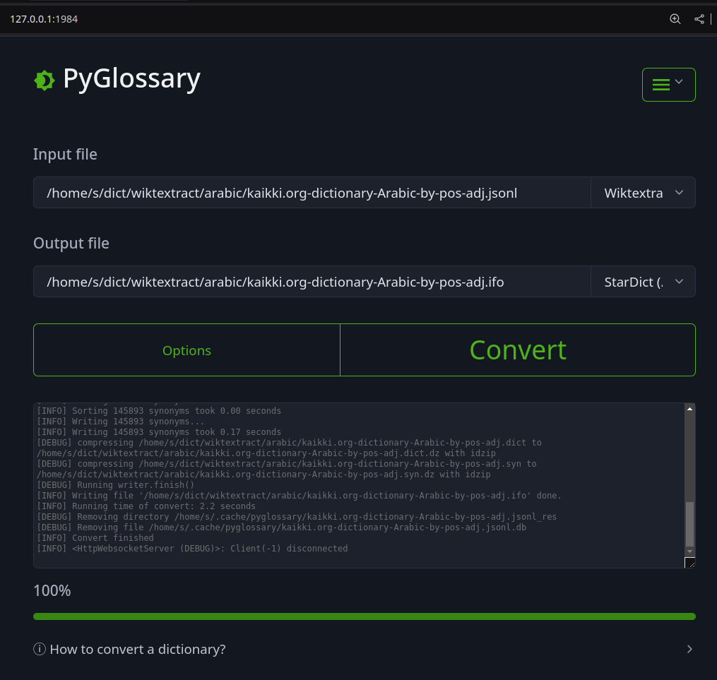Click the 'Output file' label

[71, 243]
